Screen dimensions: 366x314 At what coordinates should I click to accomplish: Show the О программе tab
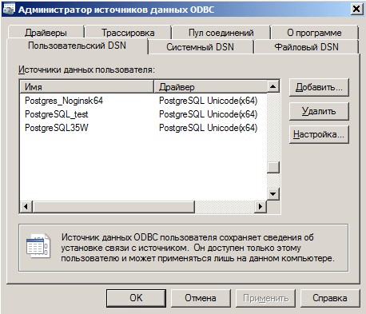pyautogui.click(x=314, y=33)
